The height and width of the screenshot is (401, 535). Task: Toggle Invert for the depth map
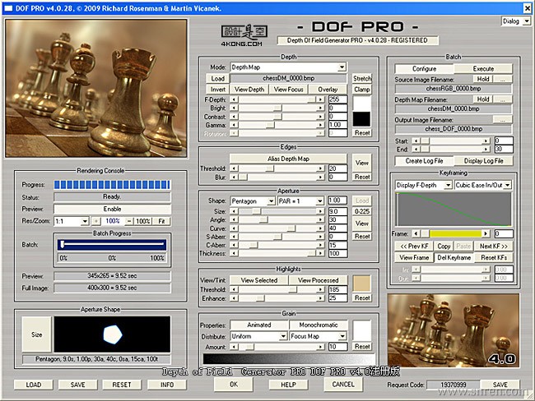click(x=217, y=89)
